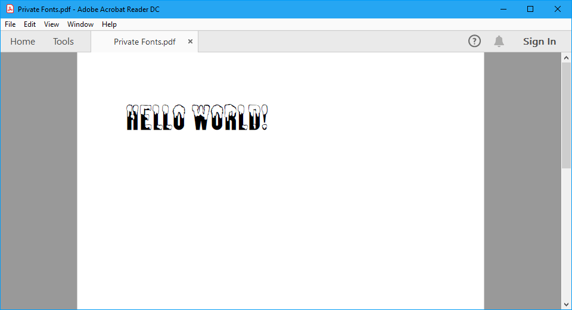Open the File menu

[x=10, y=24]
